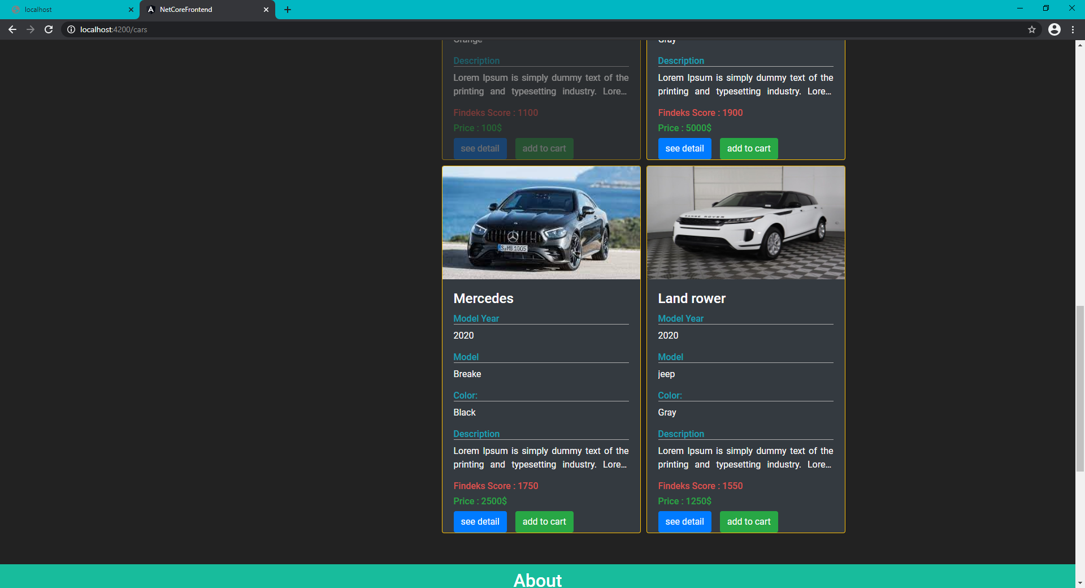Click Findeks Score : 1750 text
This screenshot has width=1085, height=588.
(x=496, y=486)
